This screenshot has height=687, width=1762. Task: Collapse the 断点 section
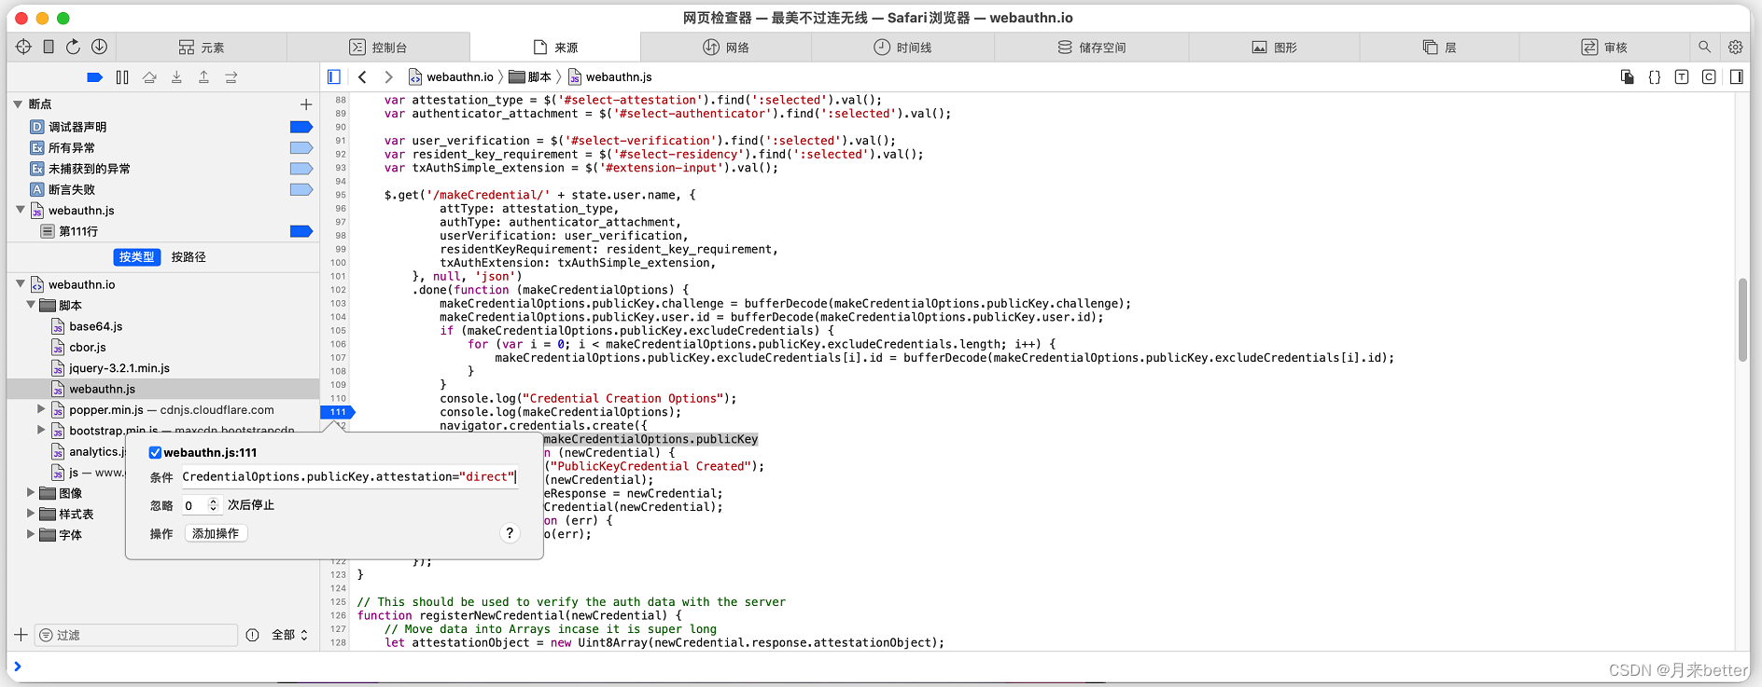18,104
